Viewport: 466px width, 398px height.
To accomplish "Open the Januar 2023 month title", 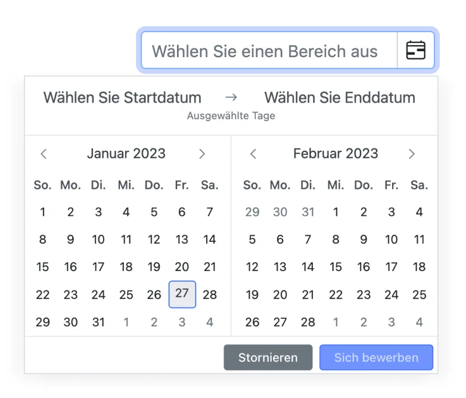I will 126,154.
